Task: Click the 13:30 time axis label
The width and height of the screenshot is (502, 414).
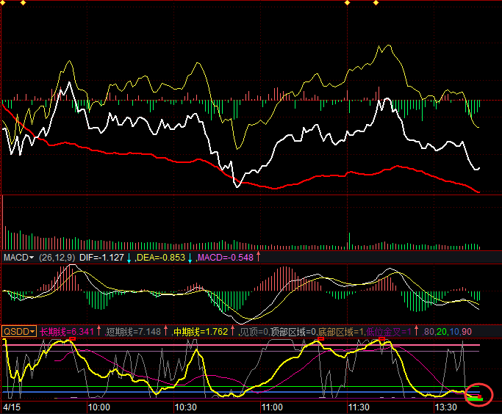Action: [445, 407]
